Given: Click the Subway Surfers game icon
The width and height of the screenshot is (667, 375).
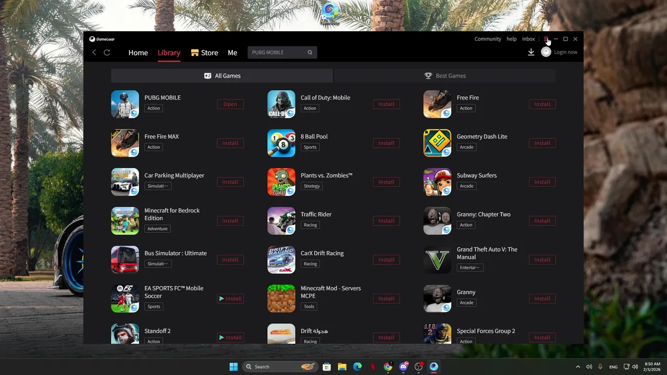Looking at the screenshot, I should (x=437, y=182).
